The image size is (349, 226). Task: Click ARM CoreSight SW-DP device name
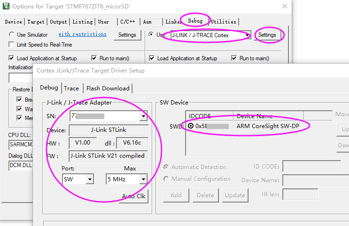[x=268, y=126]
